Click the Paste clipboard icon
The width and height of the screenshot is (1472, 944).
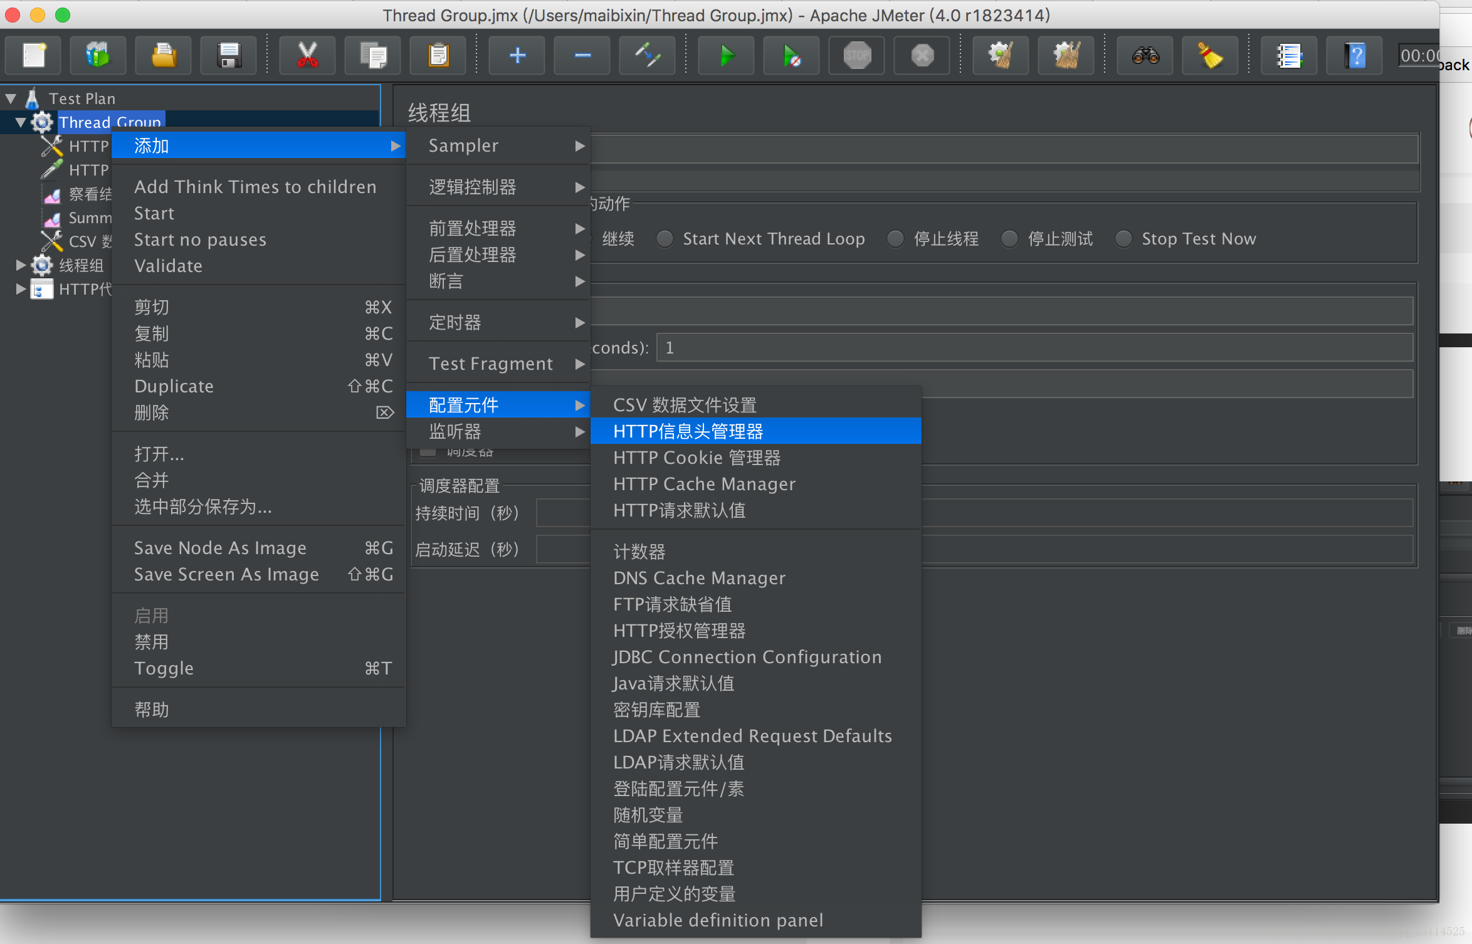pyautogui.click(x=438, y=56)
